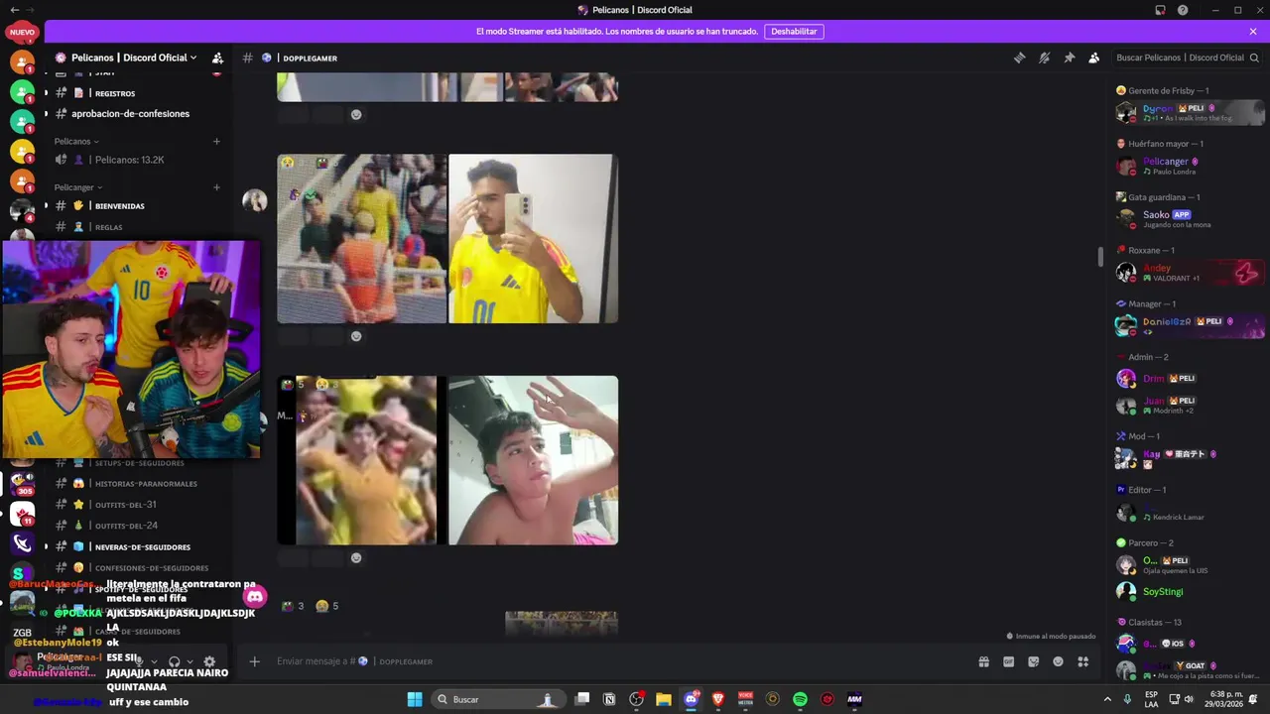
Task: Toggle headphones deafen in user panel
Action: coord(174,661)
